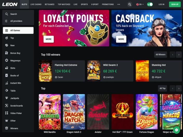Image resolution: width=183 pixels, height=137 pixels.
Task: Open the Aviator game thumbnail
Action: [98, 112]
